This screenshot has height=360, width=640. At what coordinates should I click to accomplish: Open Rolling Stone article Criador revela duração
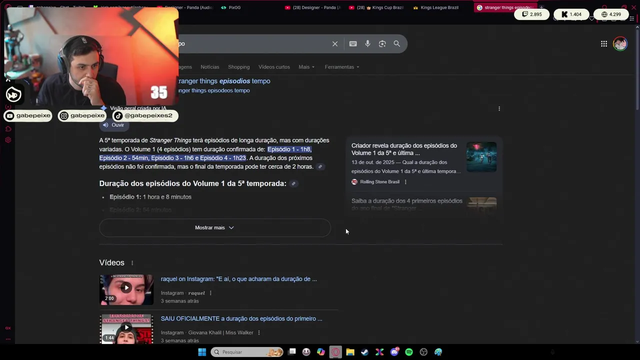click(x=404, y=149)
